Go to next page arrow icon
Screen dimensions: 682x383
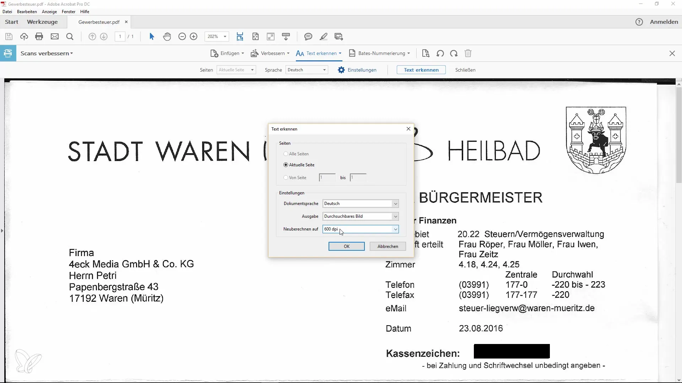click(104, 37)
